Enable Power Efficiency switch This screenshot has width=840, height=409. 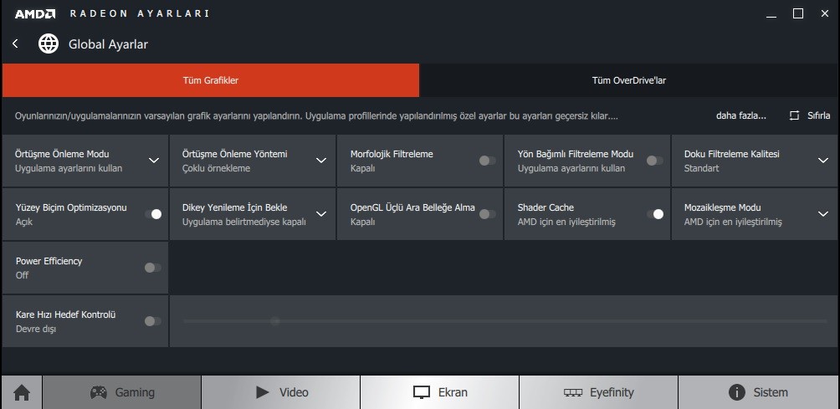point(152,268)
